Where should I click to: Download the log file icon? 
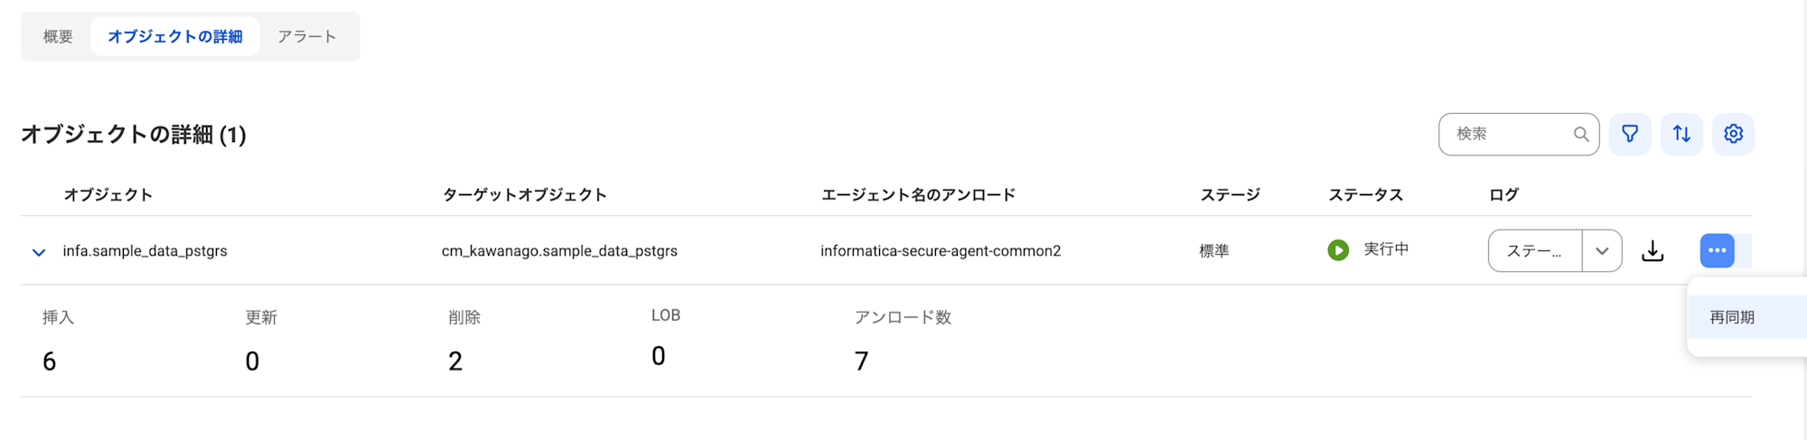[1653, 250]
